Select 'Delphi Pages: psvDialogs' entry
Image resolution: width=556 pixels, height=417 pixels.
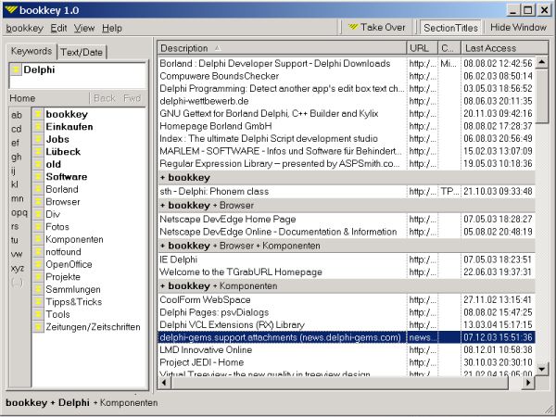coord(346,312)
